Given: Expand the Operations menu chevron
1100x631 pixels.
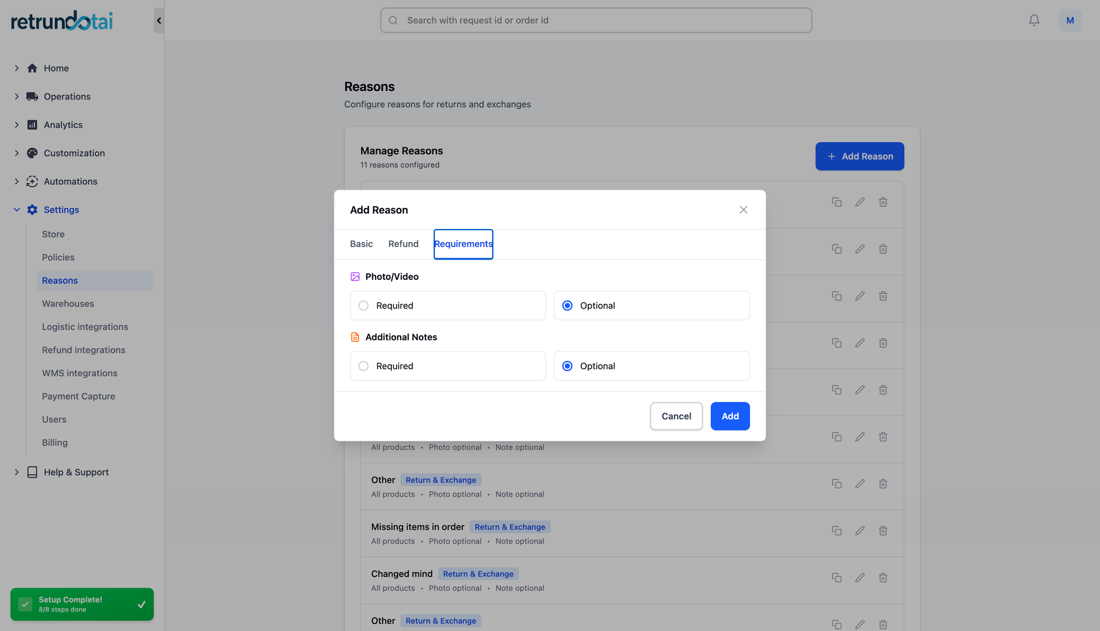Looking at the screenshot, I should coord(16,96).
